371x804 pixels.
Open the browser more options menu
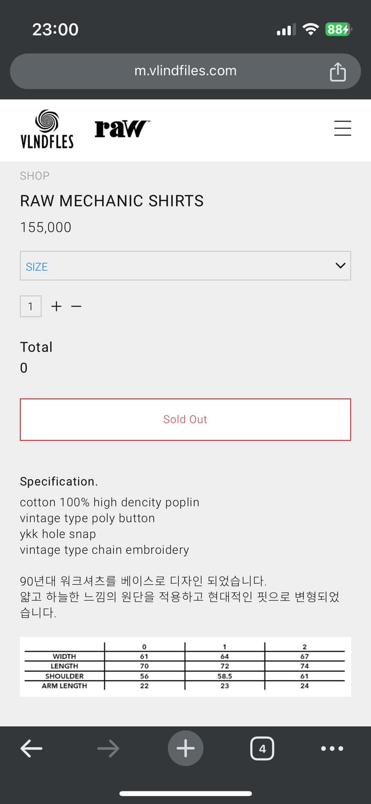[332, 748]
